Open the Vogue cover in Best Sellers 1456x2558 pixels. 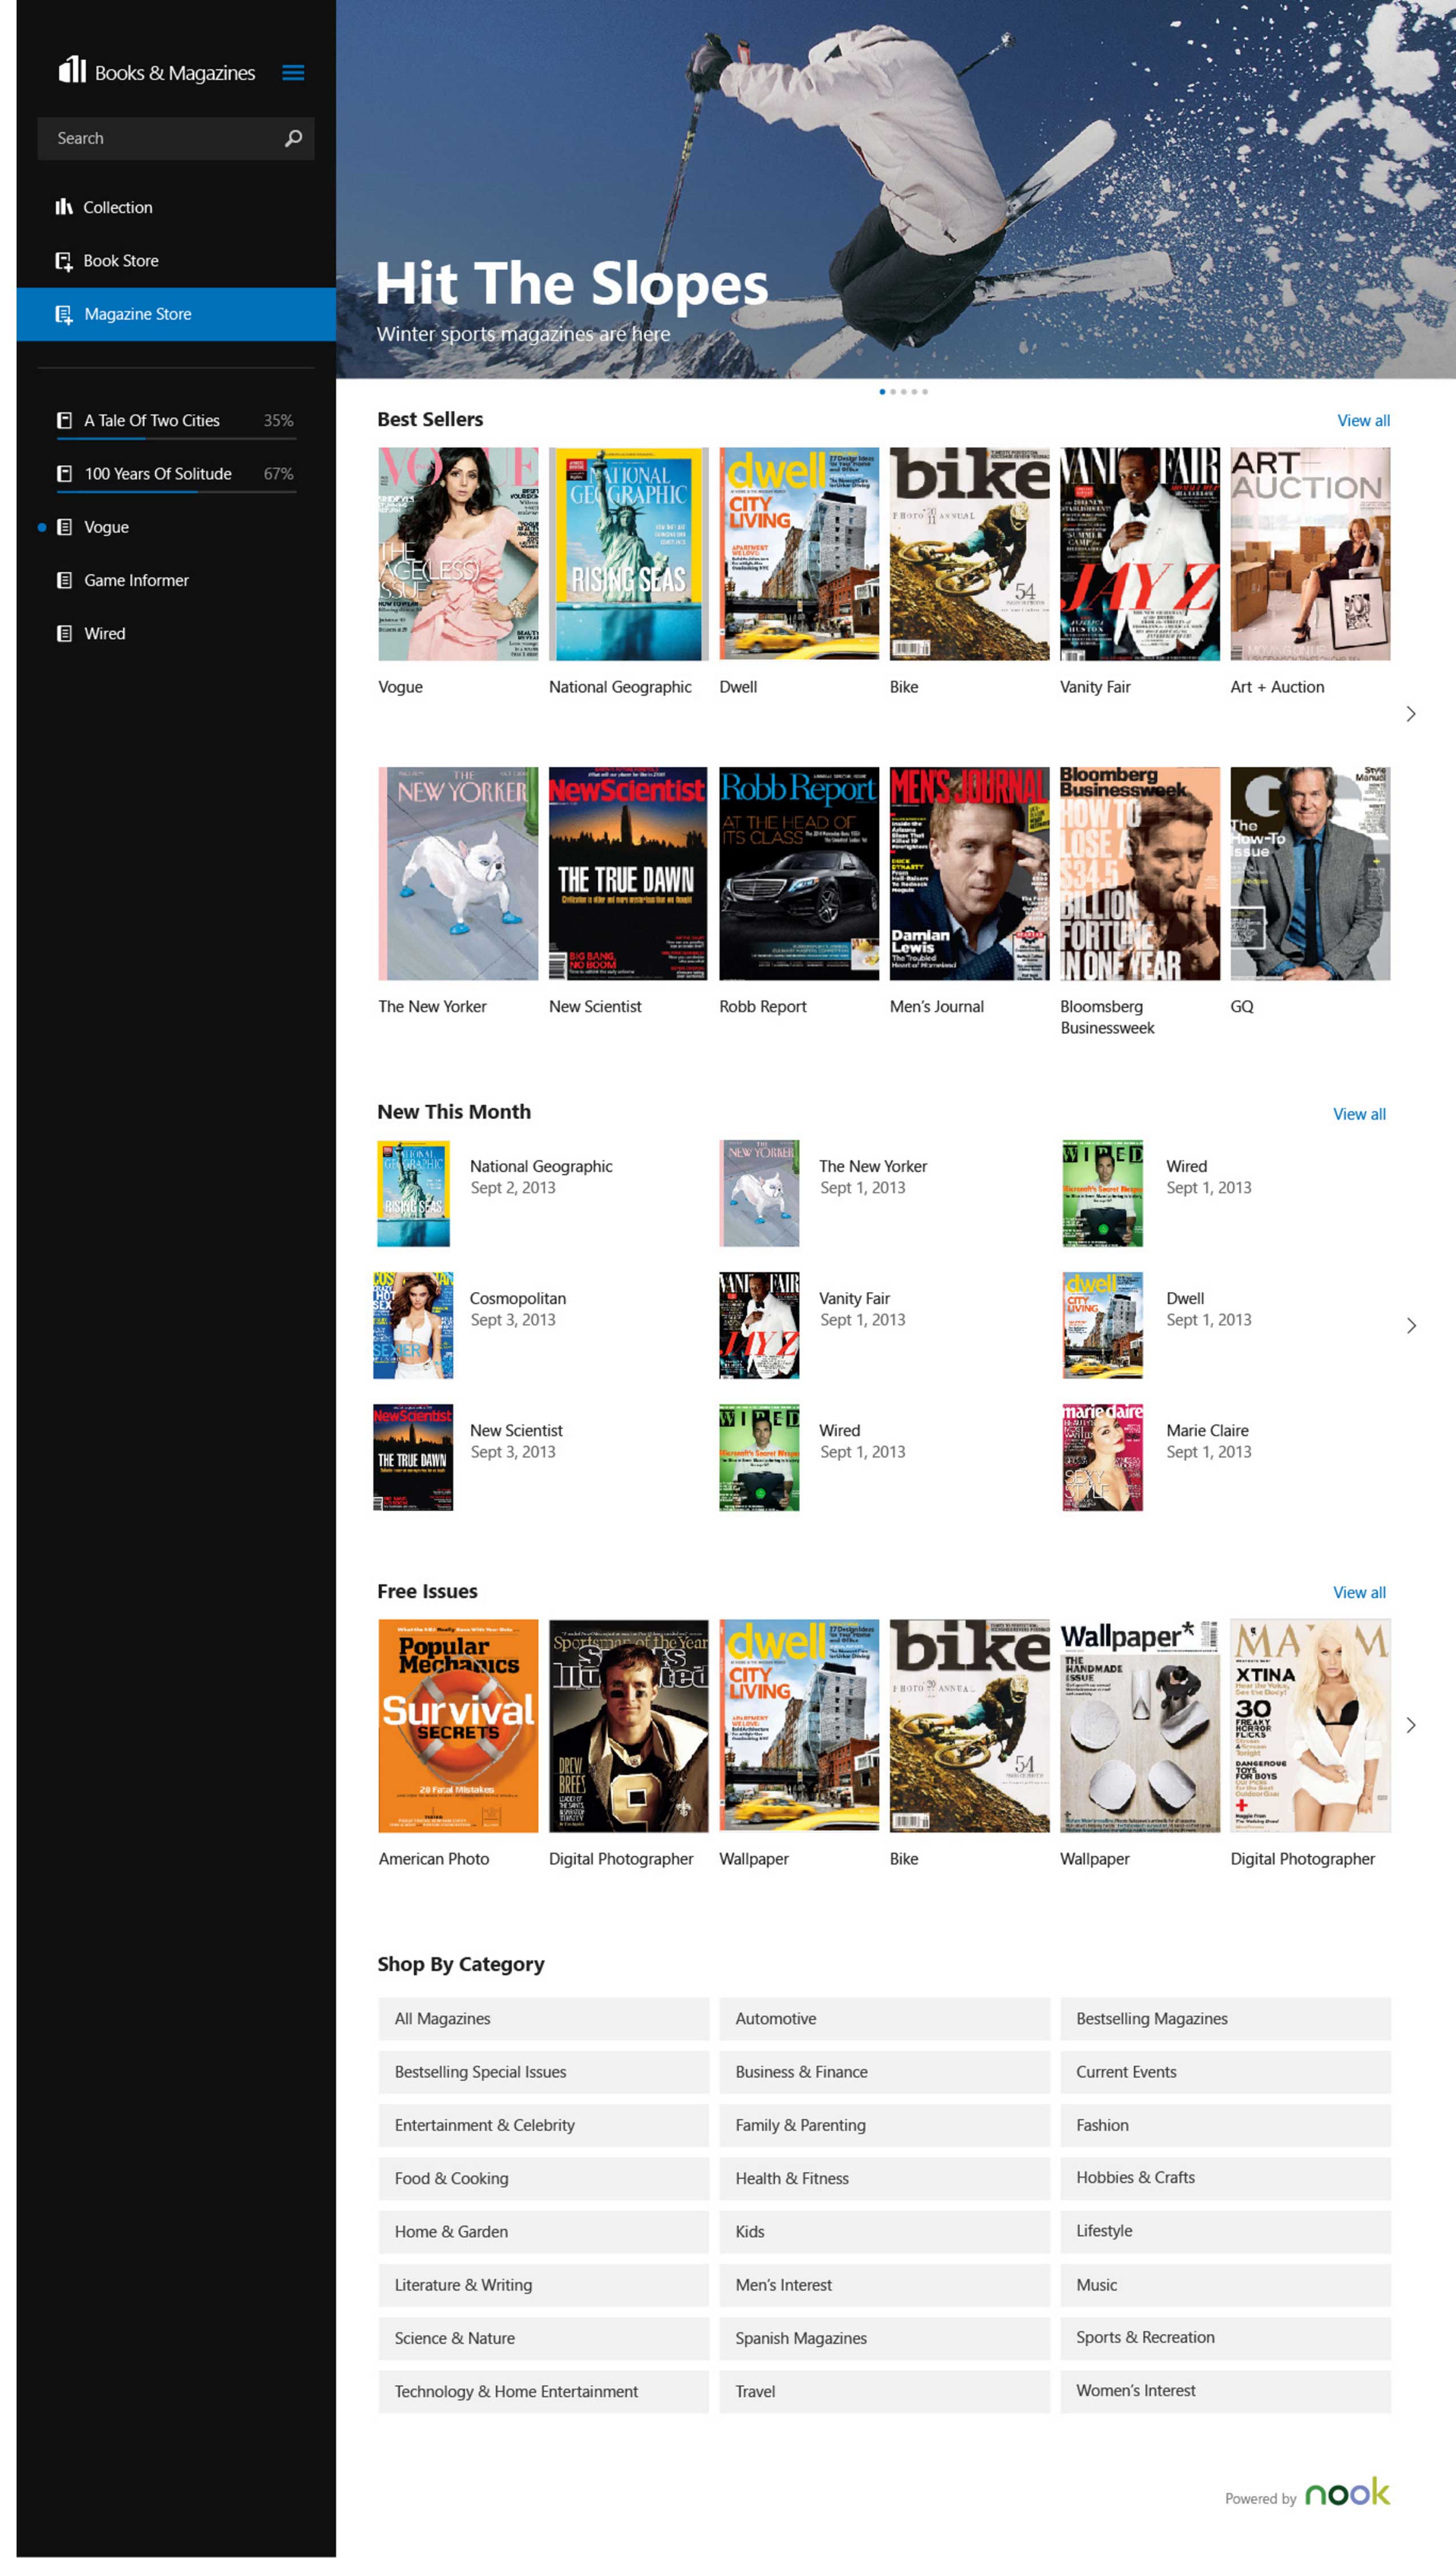pyautogui.click(x=458, y=554)
